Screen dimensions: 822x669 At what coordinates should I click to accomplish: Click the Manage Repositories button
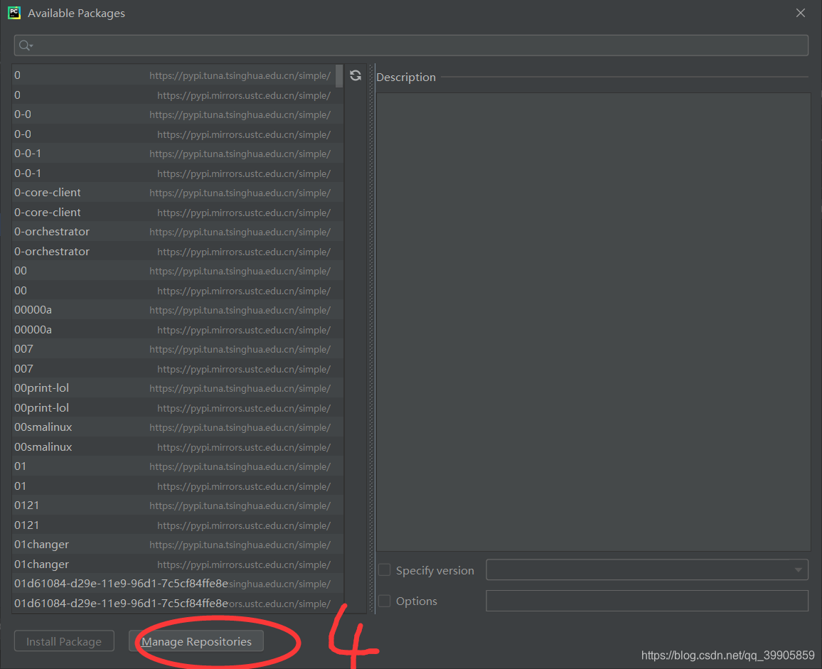pos(196,641)
